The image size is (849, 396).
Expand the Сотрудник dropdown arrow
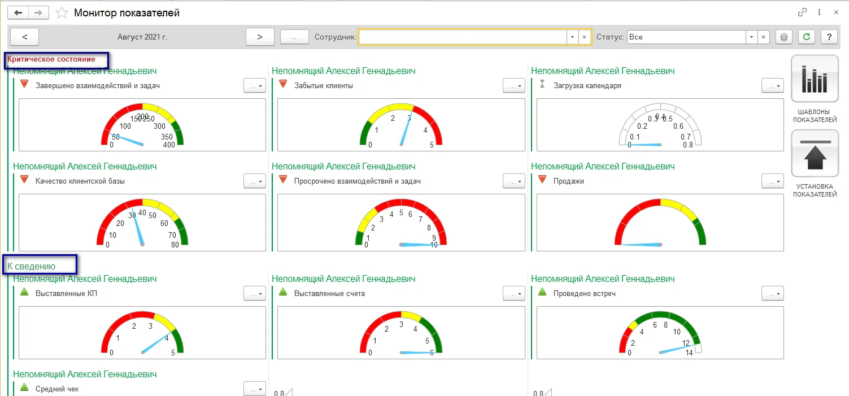point(573,37)
